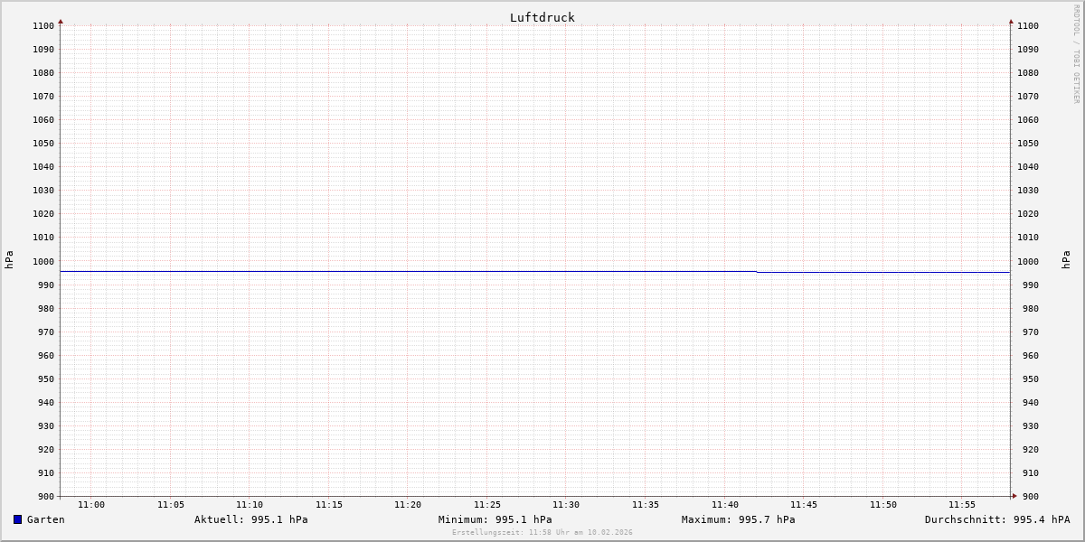
Task: Click the red arrow atop the left axis
Action: click(x=61, y=21)
